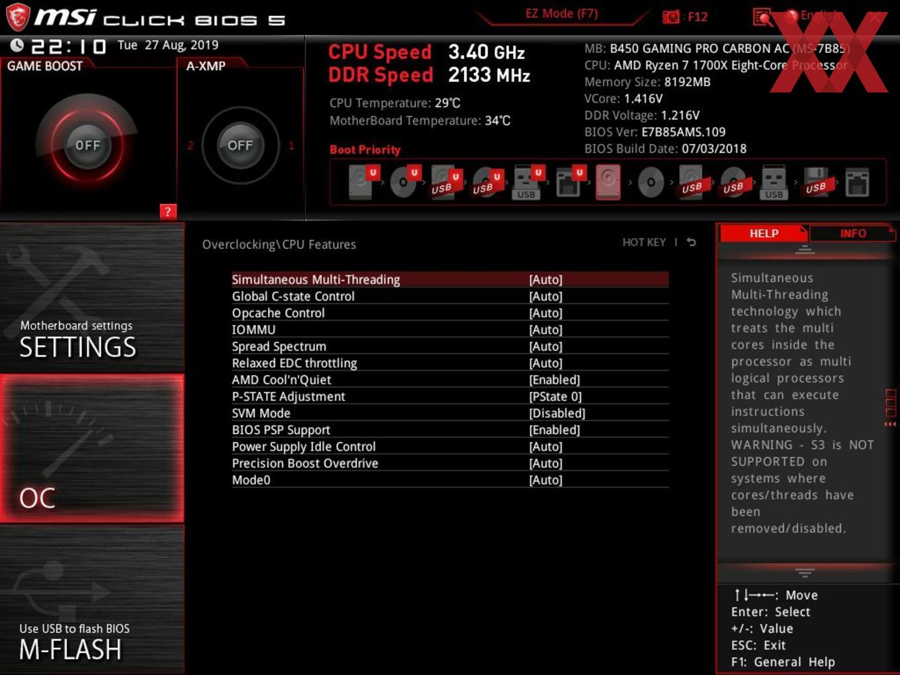The width and height of the screenshot is (900, 675).
Task: Switch to the INFO tab
Action: pos(852,234)
